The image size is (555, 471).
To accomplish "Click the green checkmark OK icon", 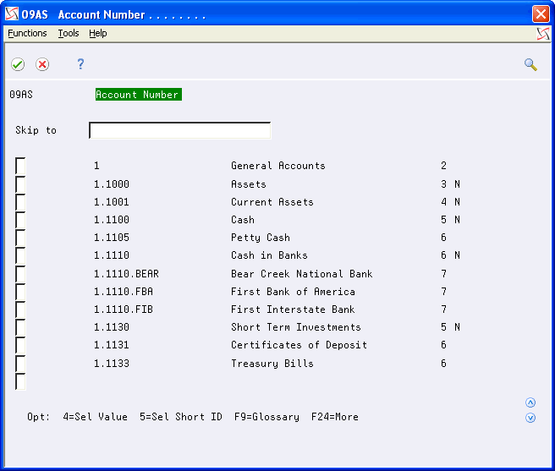I will click(18, 64).
